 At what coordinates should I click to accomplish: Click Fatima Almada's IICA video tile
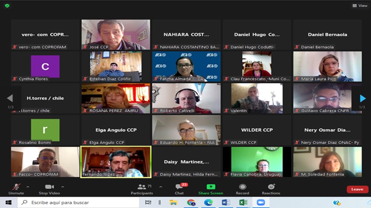[x=186, y=66]
